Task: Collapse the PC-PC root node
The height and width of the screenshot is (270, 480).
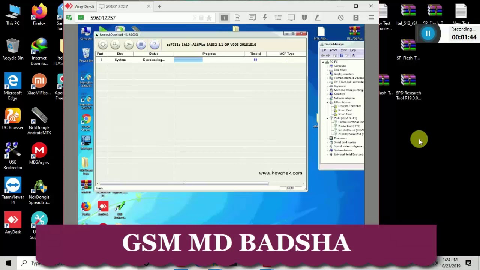Action: (323, 62)
